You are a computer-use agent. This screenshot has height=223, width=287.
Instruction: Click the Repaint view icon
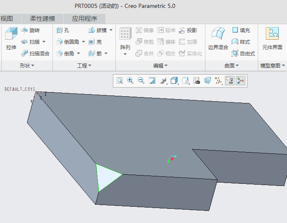point(152,80)
